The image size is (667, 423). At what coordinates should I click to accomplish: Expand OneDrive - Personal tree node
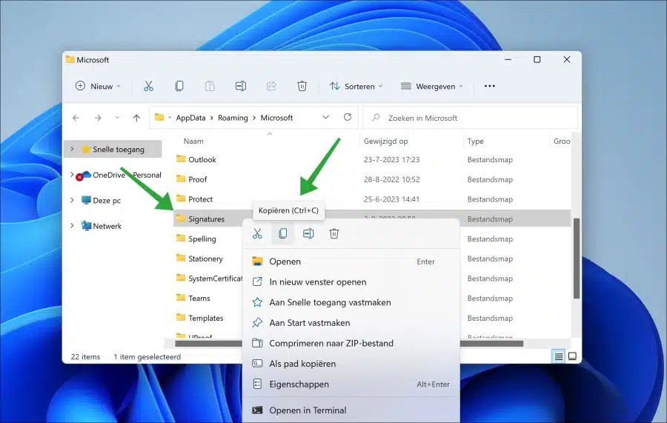click(73, 174)
